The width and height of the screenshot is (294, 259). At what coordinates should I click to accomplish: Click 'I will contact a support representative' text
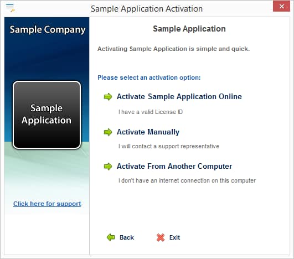click(169, 146)
